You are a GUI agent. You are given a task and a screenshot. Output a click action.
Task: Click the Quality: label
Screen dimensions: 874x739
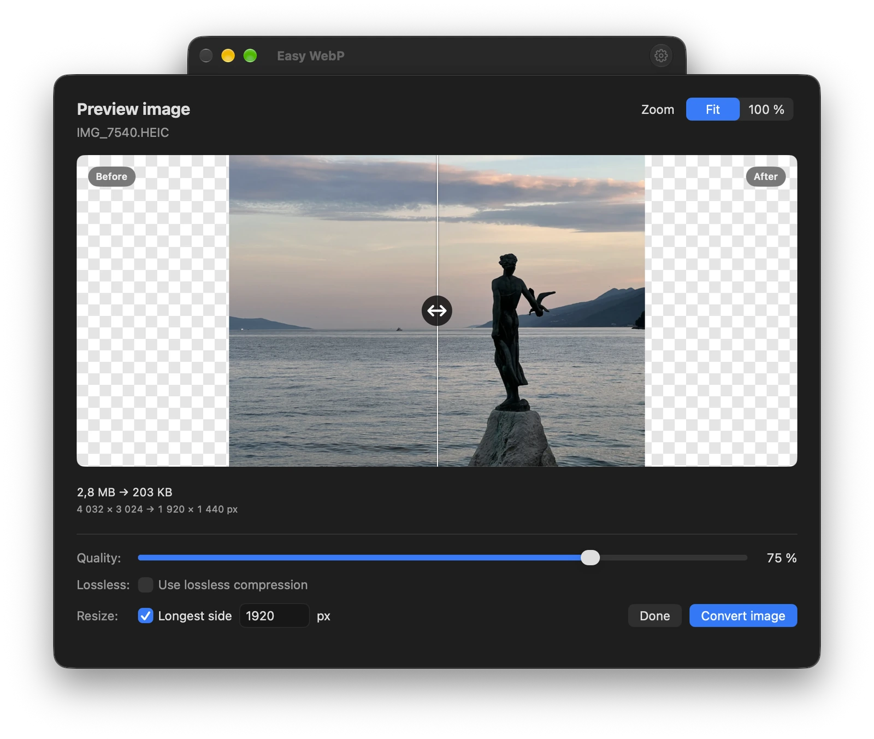pyautogui.click(x=99, y=558)
